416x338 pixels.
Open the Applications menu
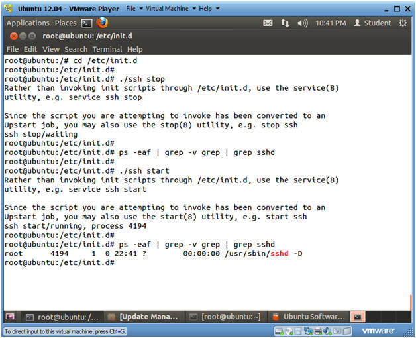(x=28, y=23)
